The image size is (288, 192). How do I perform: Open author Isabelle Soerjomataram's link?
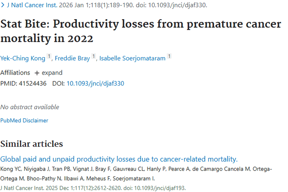pos(132,58)
